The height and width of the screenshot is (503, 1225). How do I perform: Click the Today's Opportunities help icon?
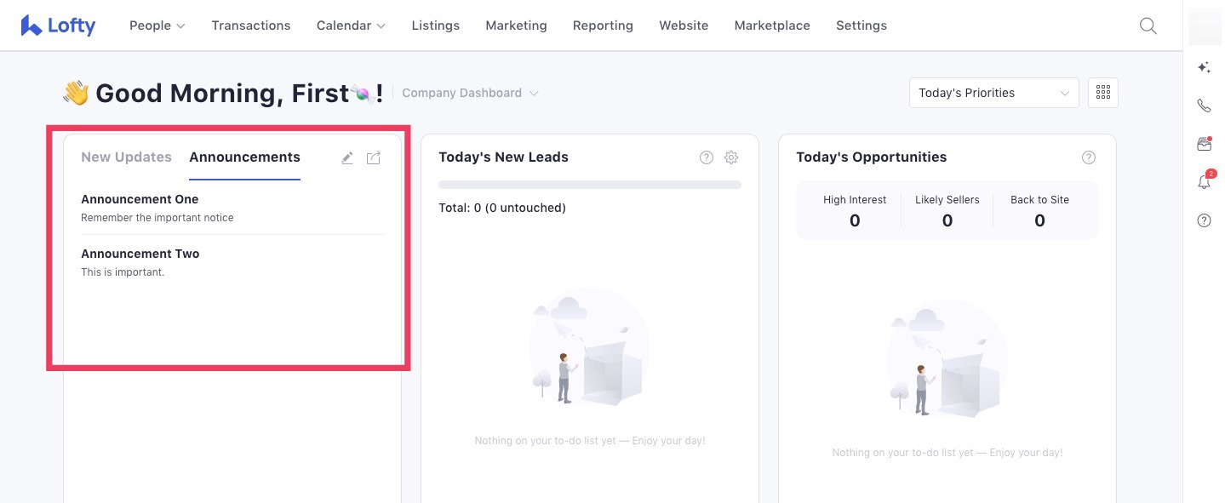tap(1088, 157)
